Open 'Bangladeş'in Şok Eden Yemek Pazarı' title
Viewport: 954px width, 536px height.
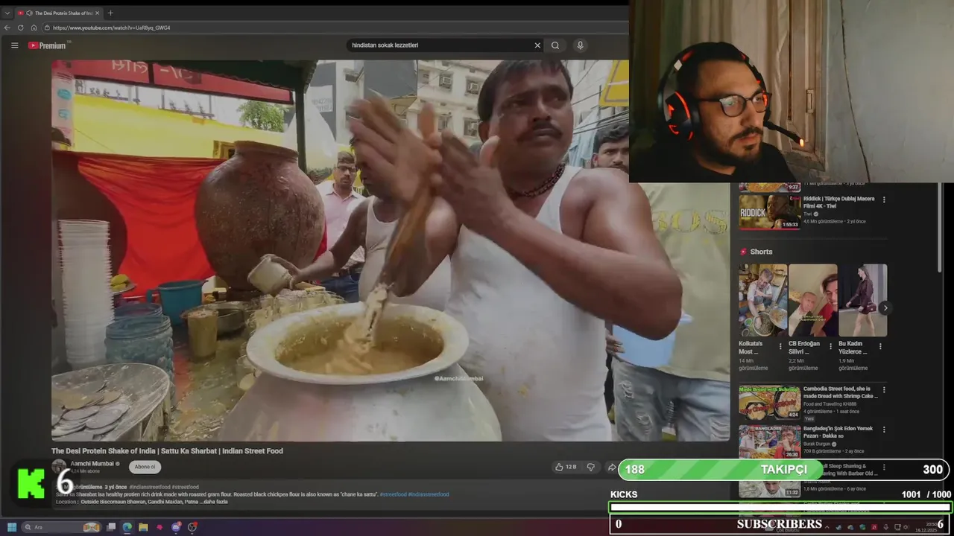(x=838, y=433)
